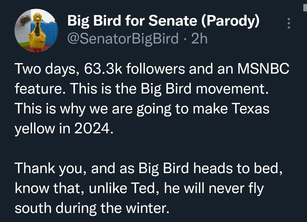
Task: Click the Big Bird profile avatar
Action: [x=36, y=31]
